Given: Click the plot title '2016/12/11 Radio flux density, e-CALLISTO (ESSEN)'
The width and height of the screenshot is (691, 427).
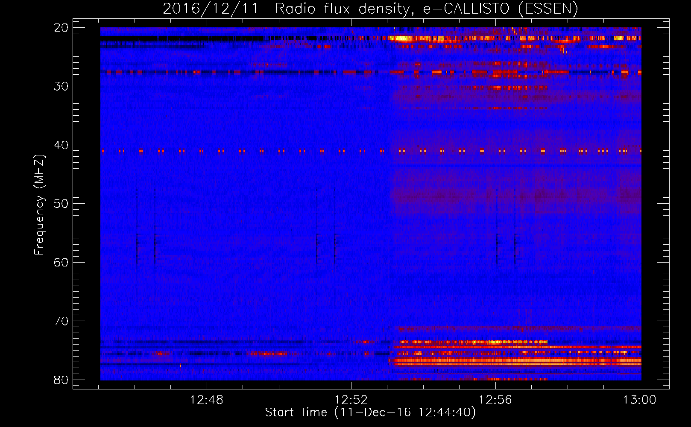Looking at the screenshot, I should point(370,9).
